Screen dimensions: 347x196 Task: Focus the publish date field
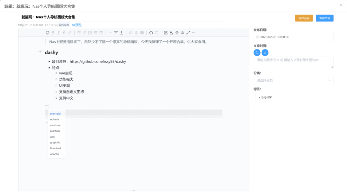click(293, 37)
